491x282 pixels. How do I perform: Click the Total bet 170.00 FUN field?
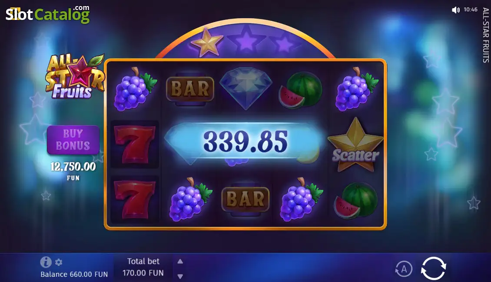click(x=143, y=267)
